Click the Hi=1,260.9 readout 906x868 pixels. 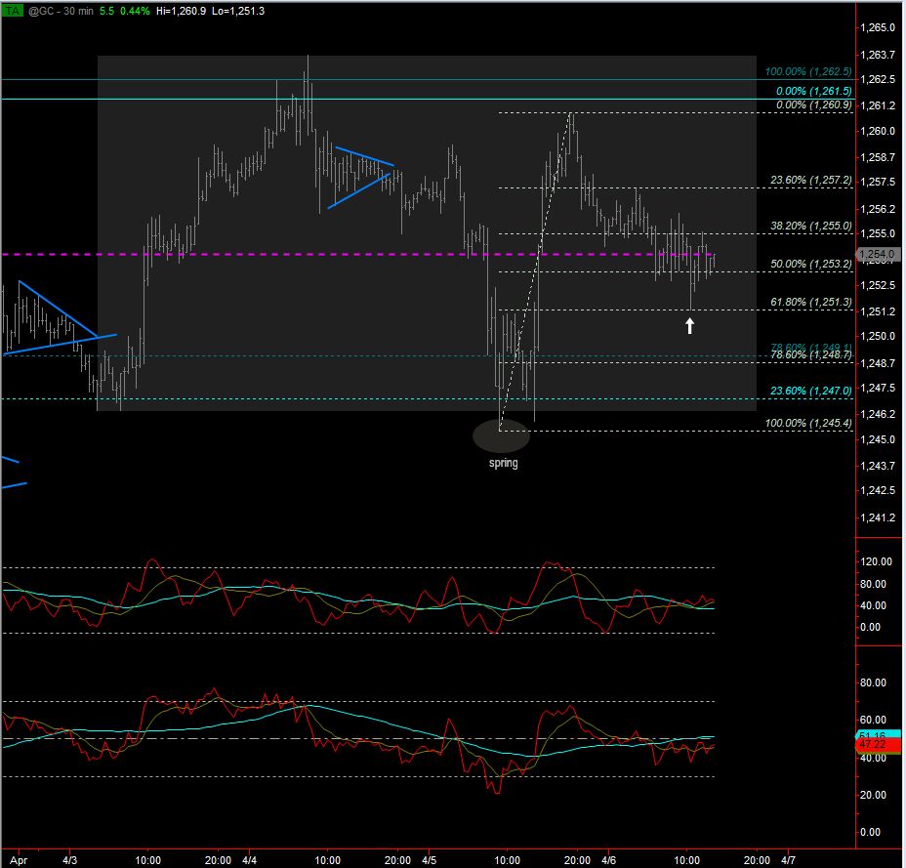coord(181,11)
